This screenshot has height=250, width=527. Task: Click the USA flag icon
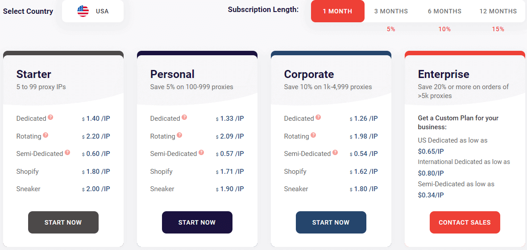[x=83, y=11]
